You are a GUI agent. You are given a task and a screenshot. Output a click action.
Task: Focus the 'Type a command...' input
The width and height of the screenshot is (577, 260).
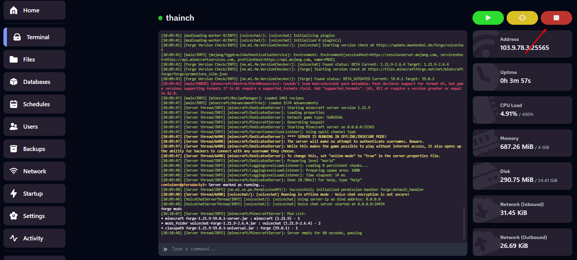(310, 249)
